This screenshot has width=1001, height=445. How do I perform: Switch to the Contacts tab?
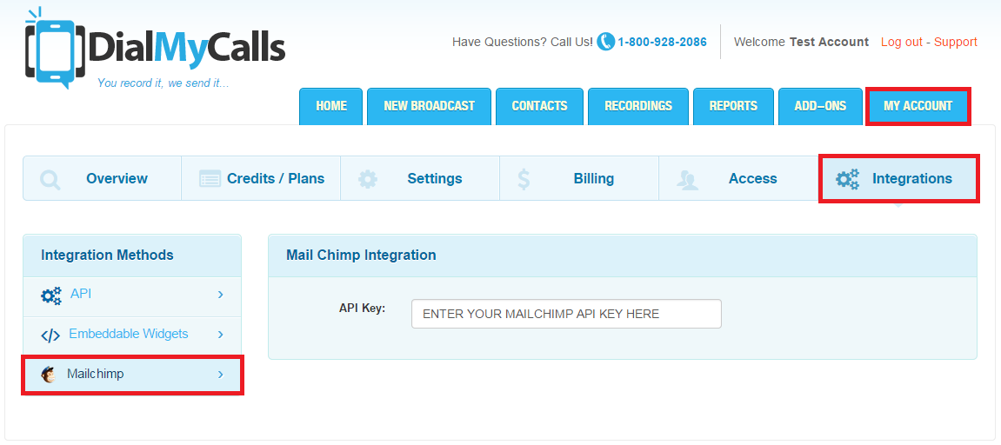tap(539, 106)
